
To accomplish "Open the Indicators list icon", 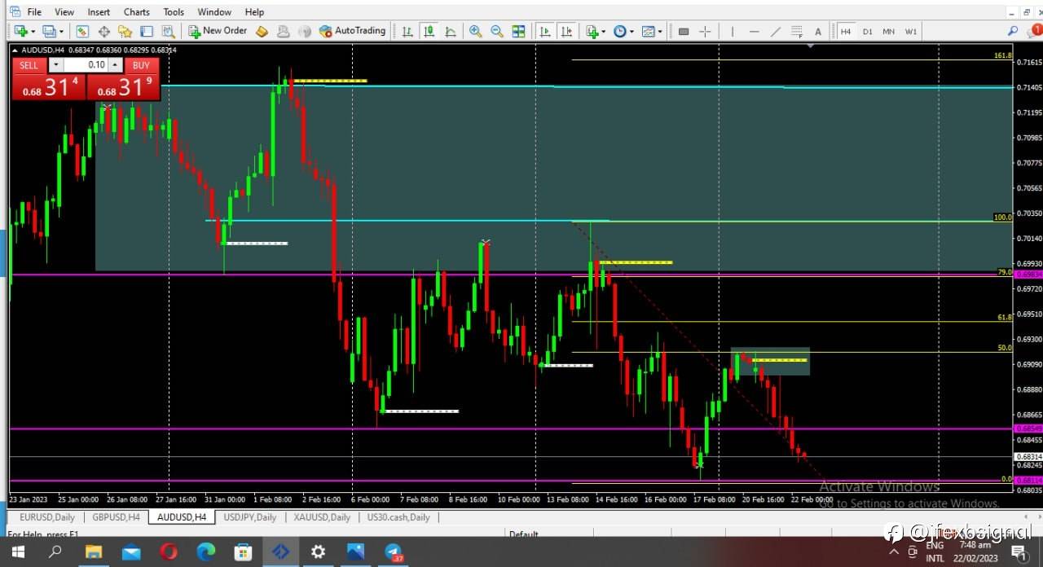I will (592, 31).
